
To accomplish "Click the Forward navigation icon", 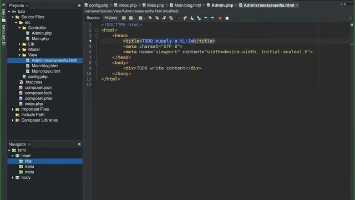I will point(140,18).
